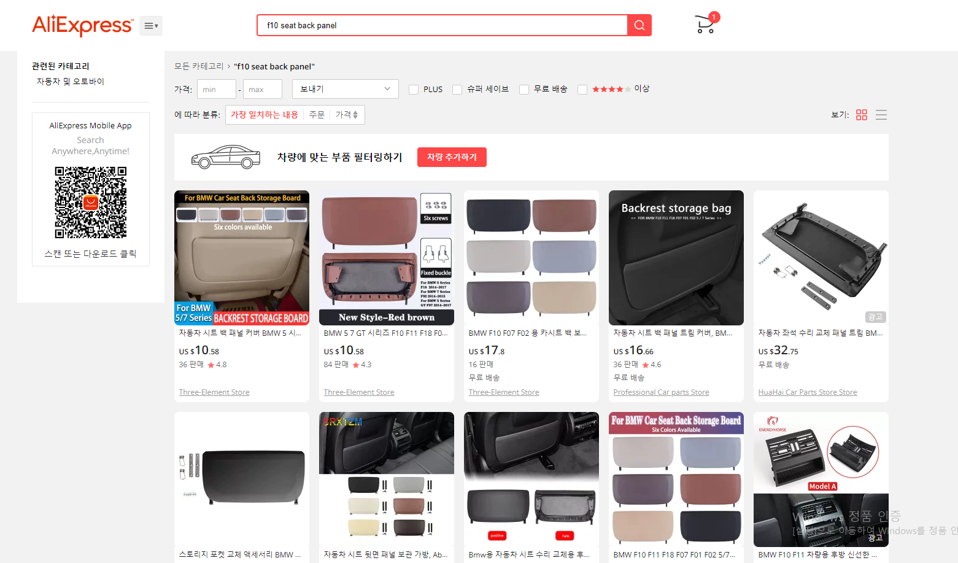The image size is (958, 563).
Task: Open the 자동차 시트 백 패널 트림 커버 title
Action: pyautogui.click(x=673, y=333)
